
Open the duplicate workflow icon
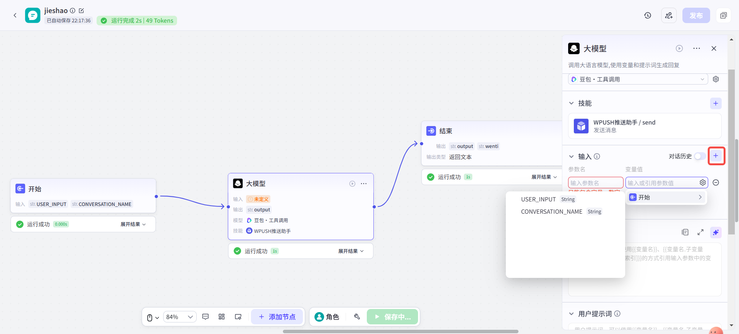[x=723, y=15]
